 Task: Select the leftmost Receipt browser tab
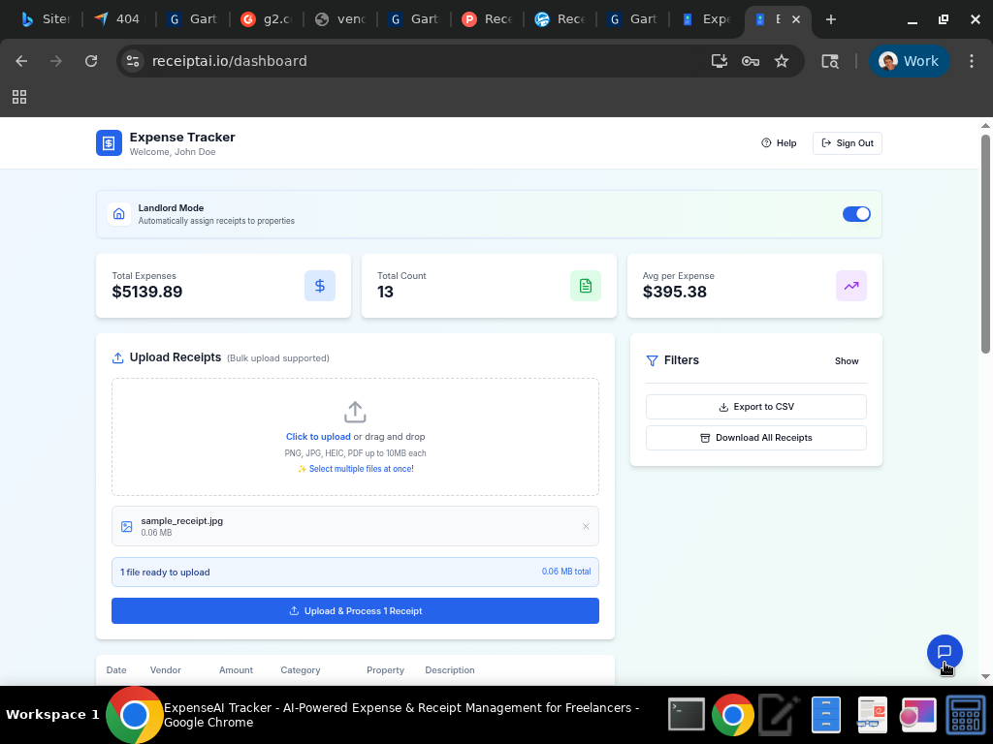pos(490,19)
